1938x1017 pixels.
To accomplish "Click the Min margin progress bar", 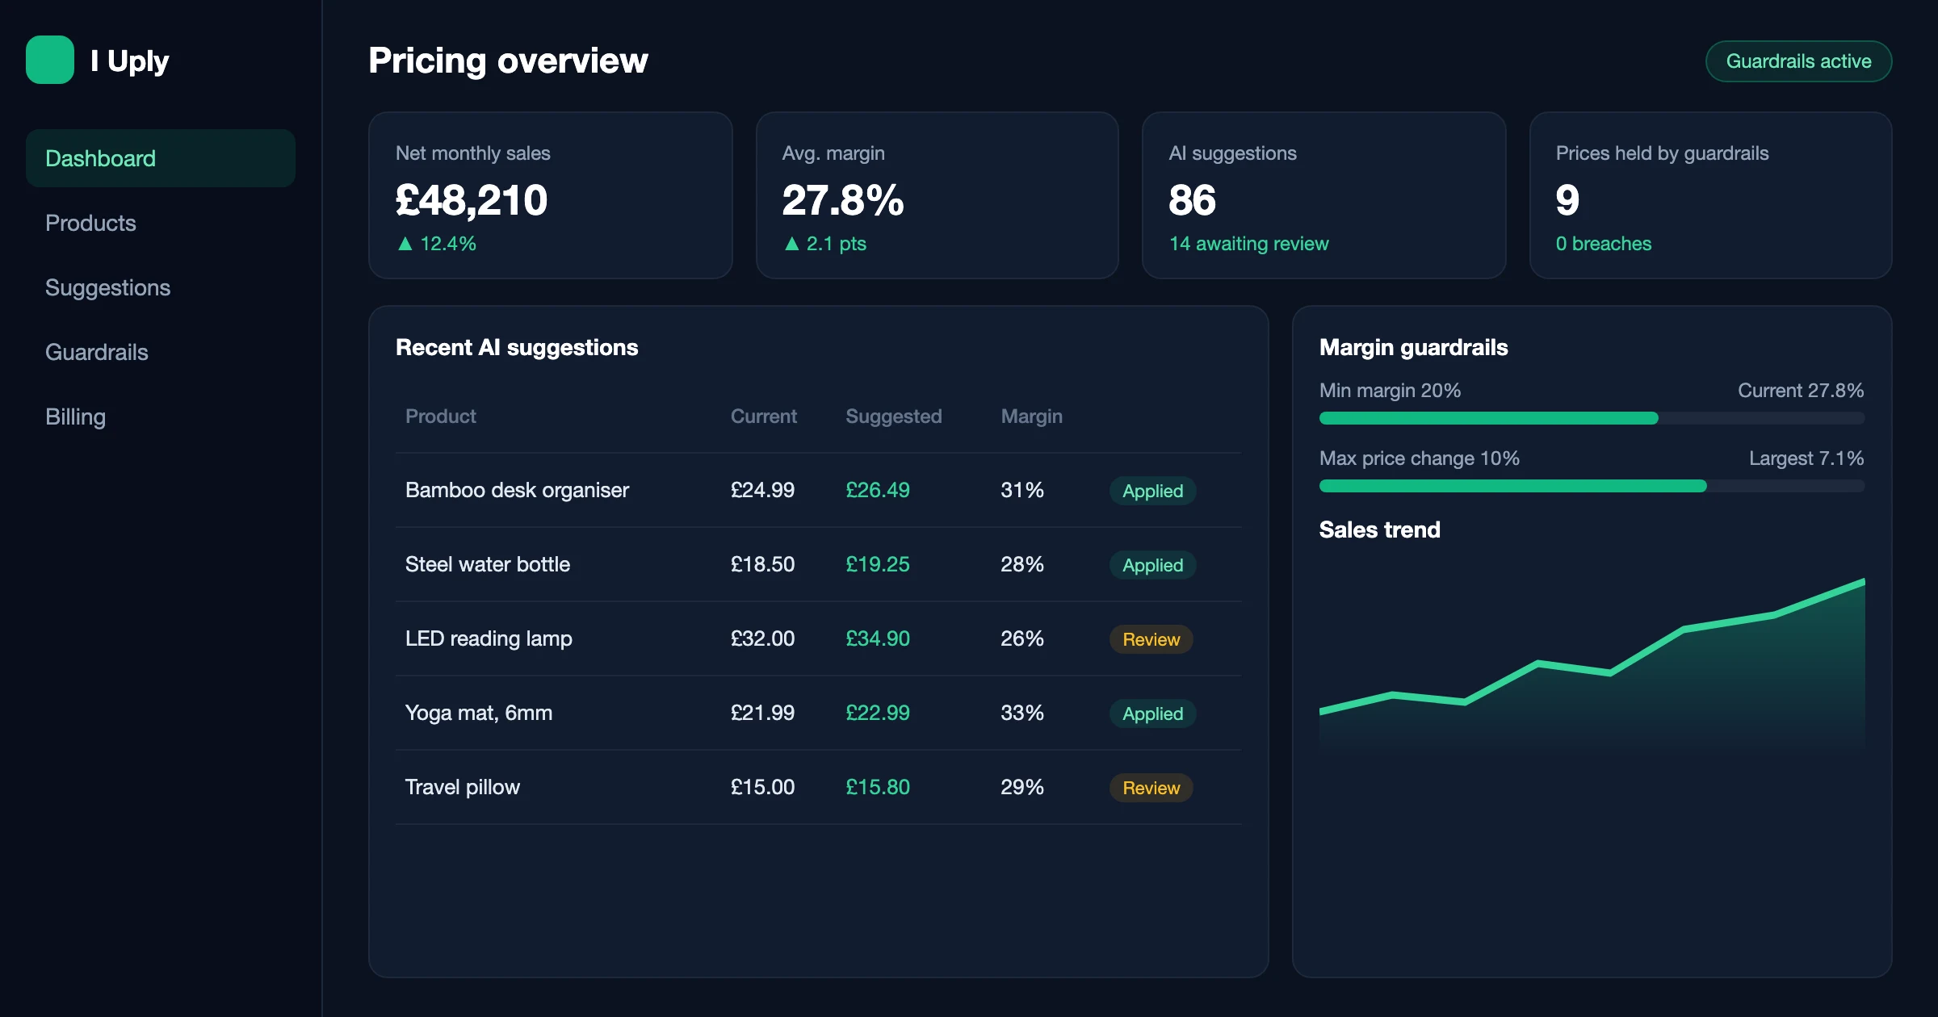I will pyautogui.click(x=1592, y=418).
